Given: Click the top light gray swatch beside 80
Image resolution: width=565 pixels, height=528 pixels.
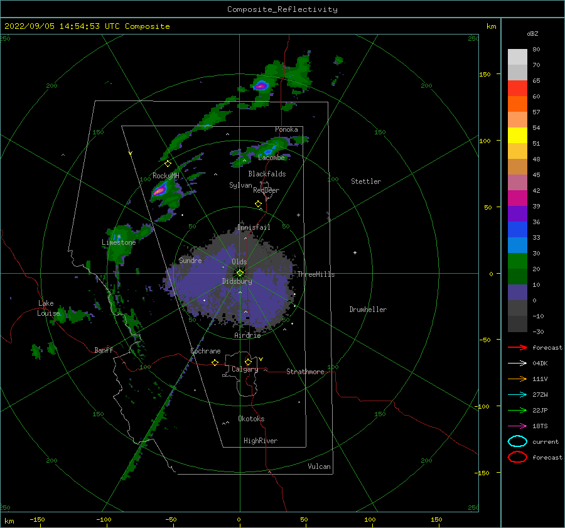Looking at the screenshot, I should tap(517, 57).
